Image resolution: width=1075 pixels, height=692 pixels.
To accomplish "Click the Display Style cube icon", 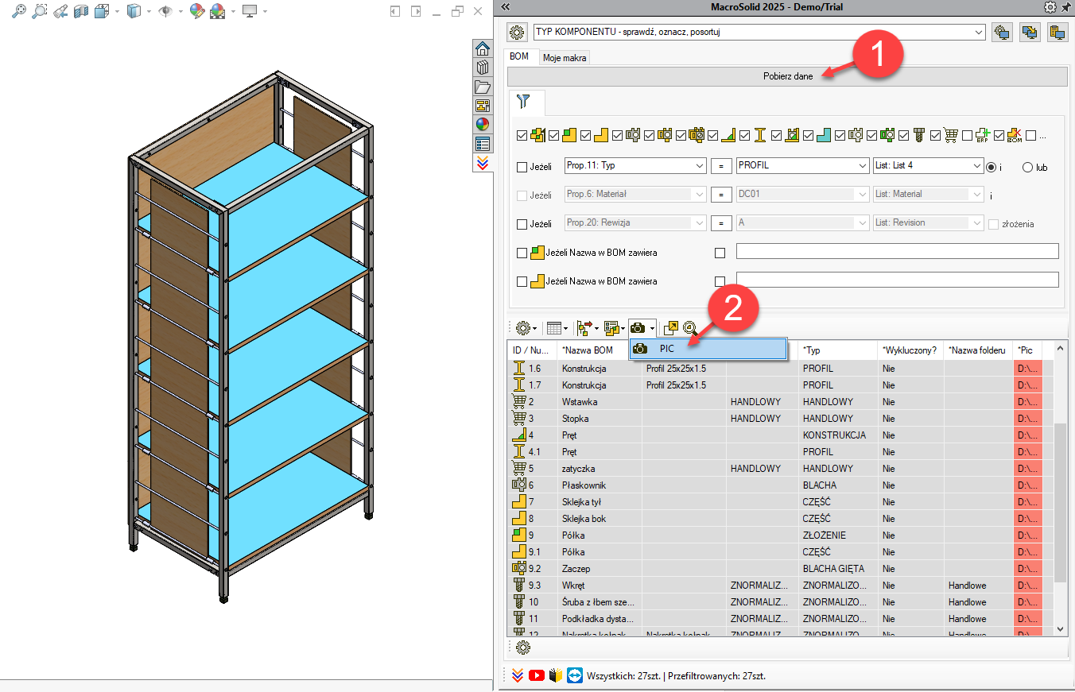I will pos(134,11).
